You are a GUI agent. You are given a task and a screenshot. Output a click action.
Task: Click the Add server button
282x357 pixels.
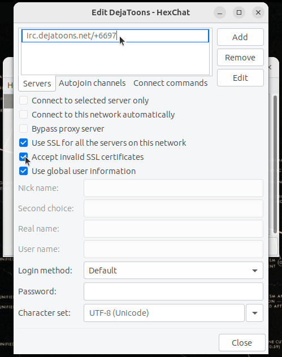240,37
